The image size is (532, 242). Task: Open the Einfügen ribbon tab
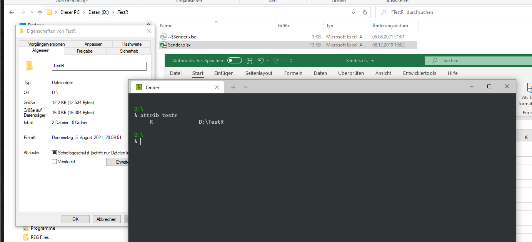click(224, 73)
